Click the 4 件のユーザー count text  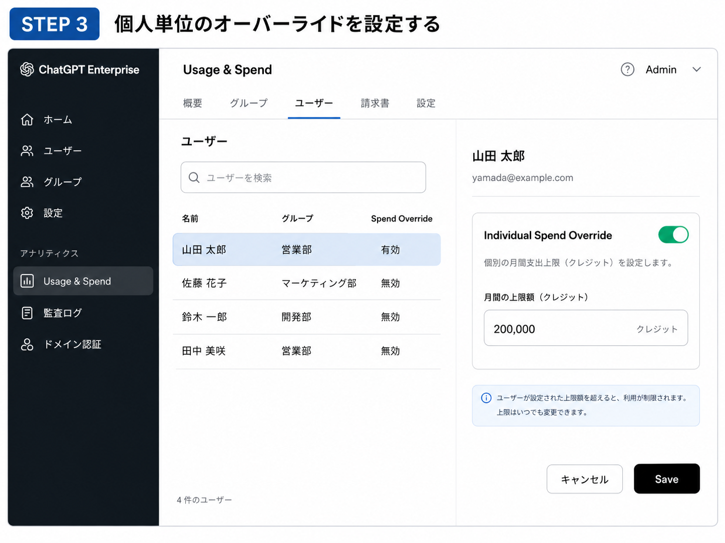tap(204, 500)
